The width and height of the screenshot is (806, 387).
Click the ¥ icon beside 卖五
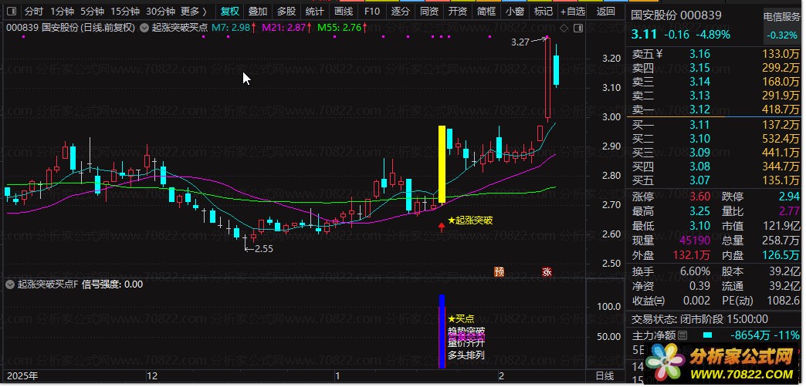[x=659, y=54]
